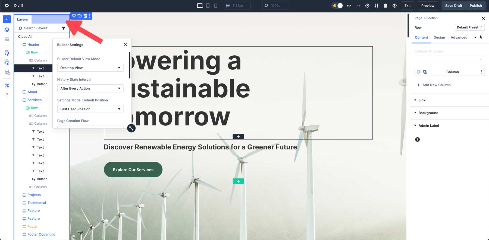Click Add New Column link
Image resolution: width=489 pixels, height=240 pixels.
pos(436,85)
